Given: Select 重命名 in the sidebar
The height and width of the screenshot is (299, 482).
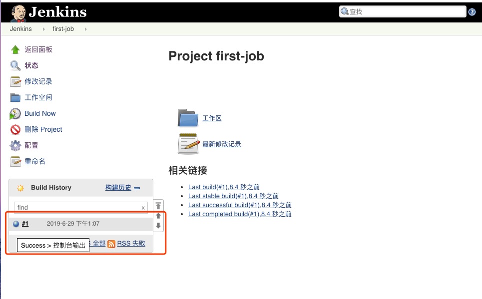Looking at the screenshot, I should [35, 161].
